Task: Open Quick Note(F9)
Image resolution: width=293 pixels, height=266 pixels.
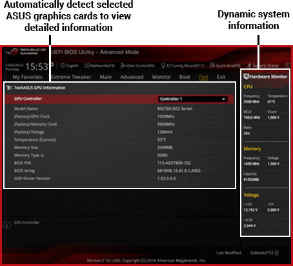Action: [x=225, y=65]
